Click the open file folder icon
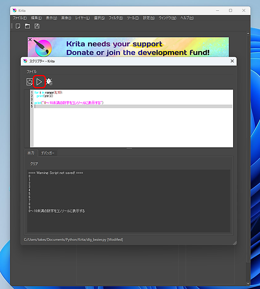260x289 pixels. coord(27,26)
